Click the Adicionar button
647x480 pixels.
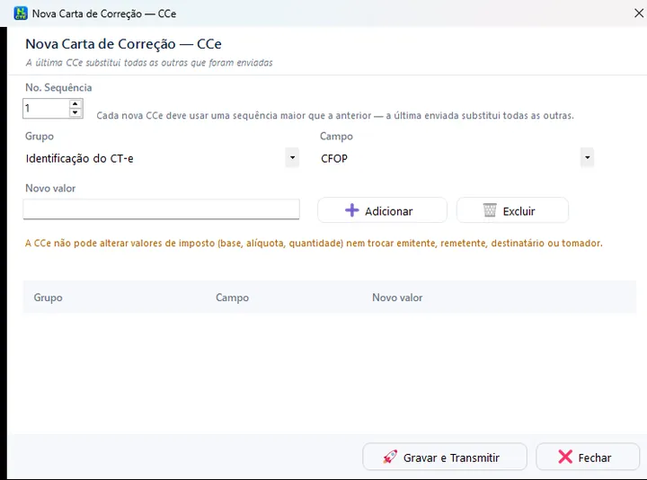(x=382, y=210)
